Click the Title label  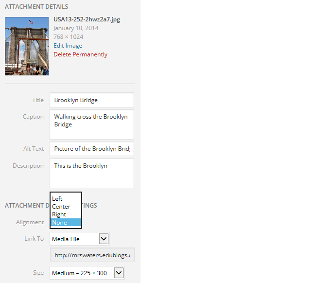(x=38, y=100)
